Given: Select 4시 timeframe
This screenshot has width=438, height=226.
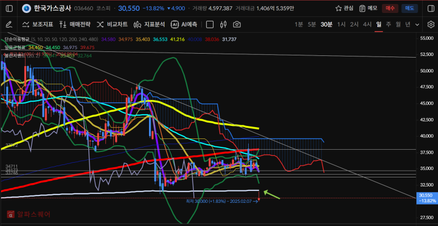Looking at the screenshot, I should coord(367,24).
